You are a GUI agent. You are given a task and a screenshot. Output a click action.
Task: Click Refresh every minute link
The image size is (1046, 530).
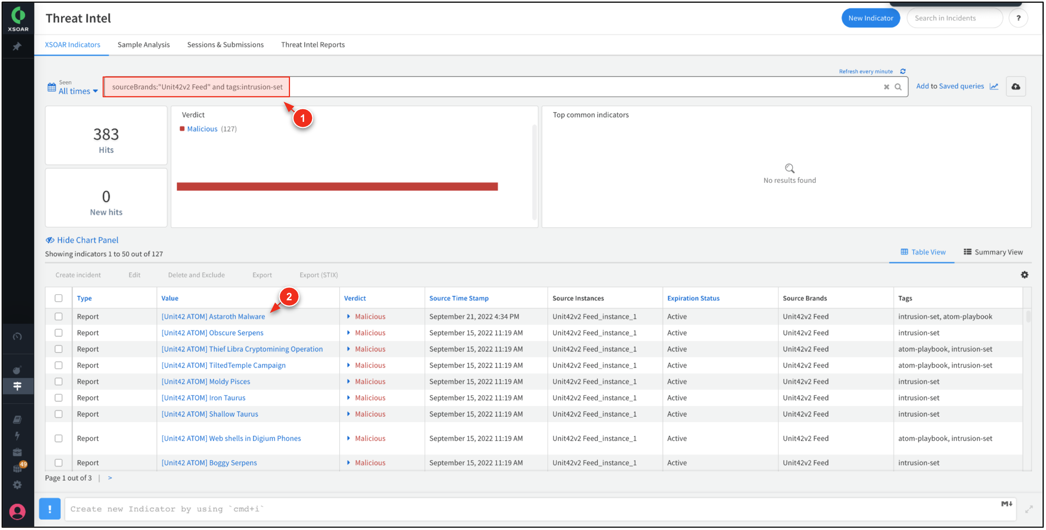coord(866,71)
